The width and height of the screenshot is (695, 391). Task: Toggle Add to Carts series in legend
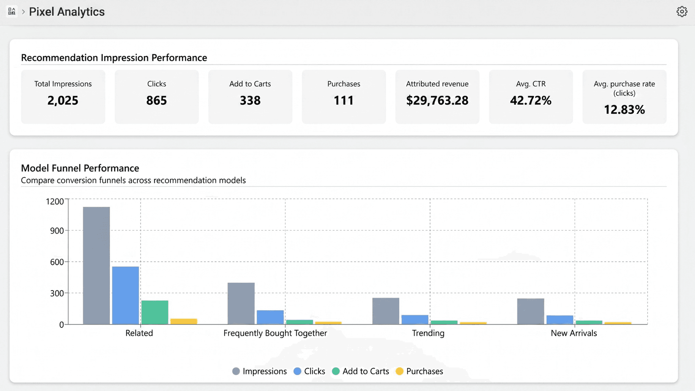coord(361,371)
